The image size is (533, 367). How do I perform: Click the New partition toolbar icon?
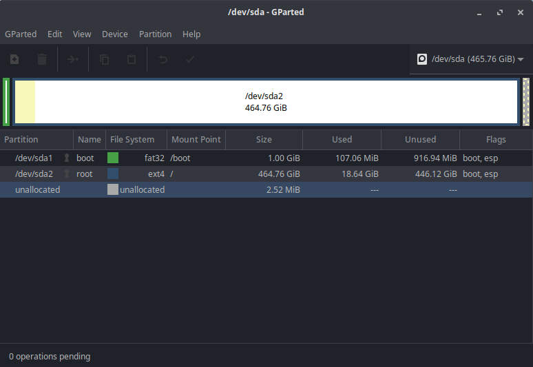coord(14,60)
